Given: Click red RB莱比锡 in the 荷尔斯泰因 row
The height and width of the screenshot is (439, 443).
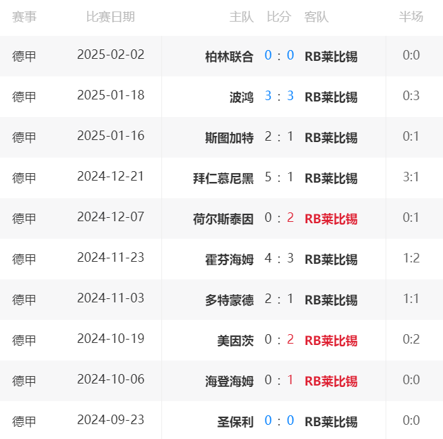Looking at the screenshot, I should [331, 218].
